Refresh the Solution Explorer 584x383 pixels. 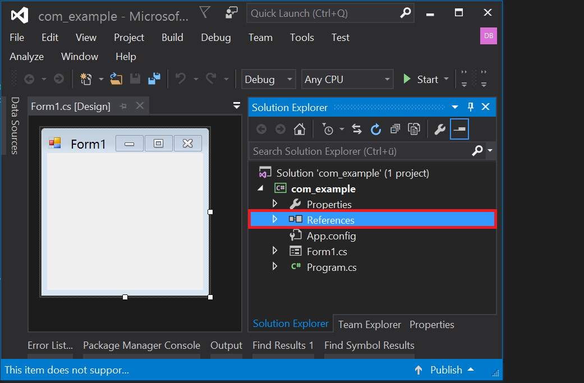[x=376, y=130]
